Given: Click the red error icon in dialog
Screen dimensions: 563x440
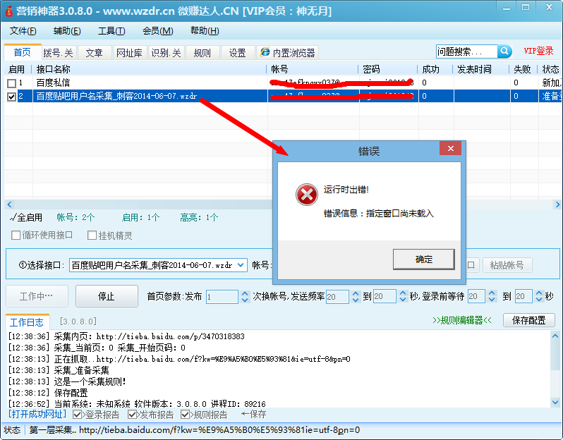Looking at the screenshot, I should [307, 195].
